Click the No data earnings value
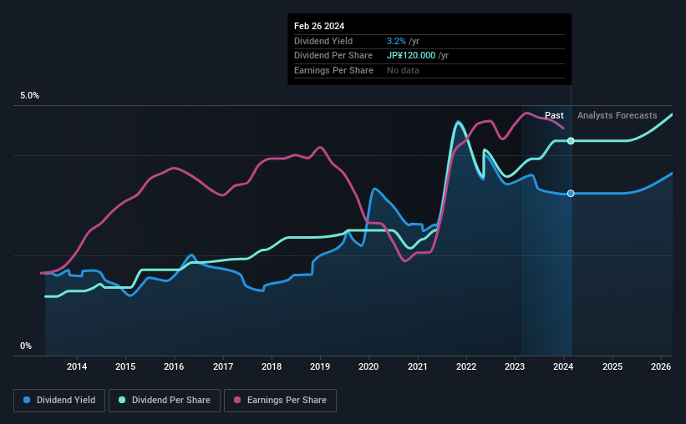This screenshot has width=686, height=424. (403, 70)
